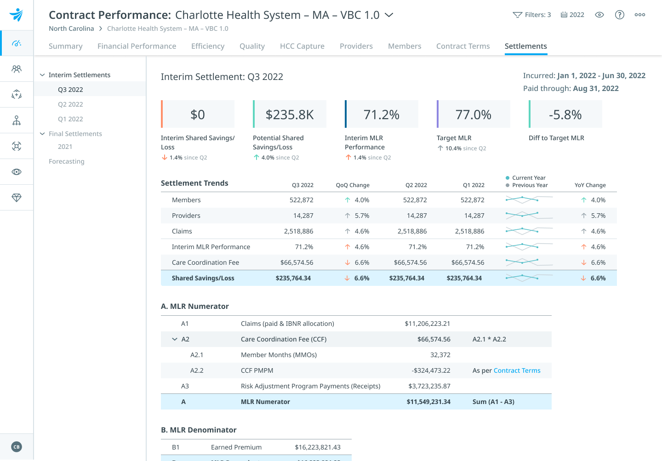Click the 71.2% Interim MLR card
The height and width of the screenshot is (461, 662).
[382, 114]
